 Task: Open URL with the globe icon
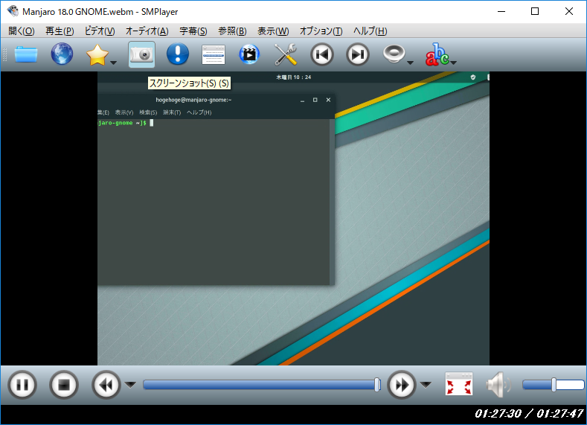pos(62,54)
